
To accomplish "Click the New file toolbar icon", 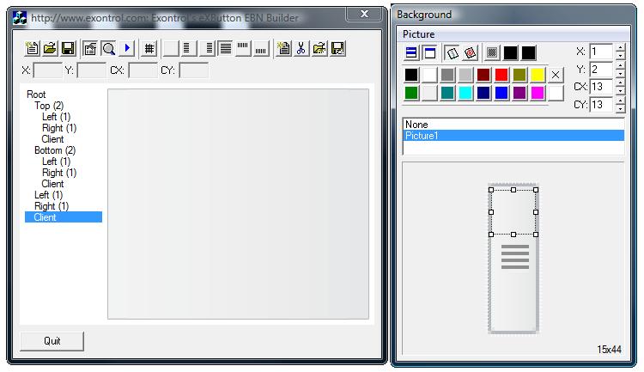I will [33, 49].
